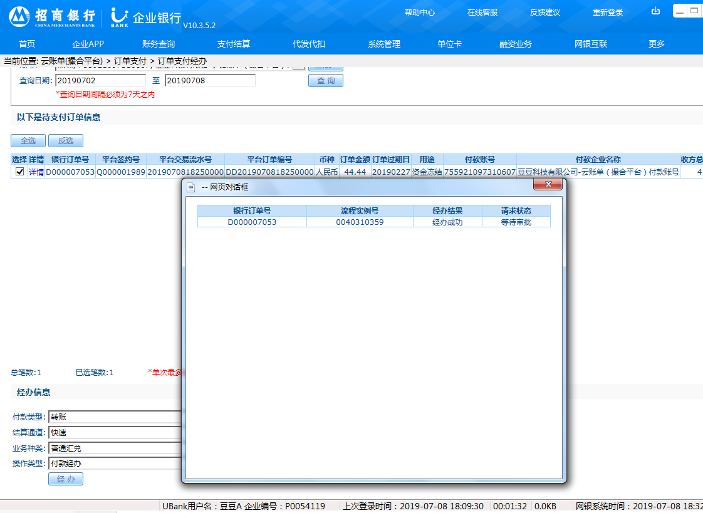Image resolution: width=703 pixels, height=513 pixels.
Task: Click the U-Bank 企业银行 logo
Action: click(x=145, y=18)
